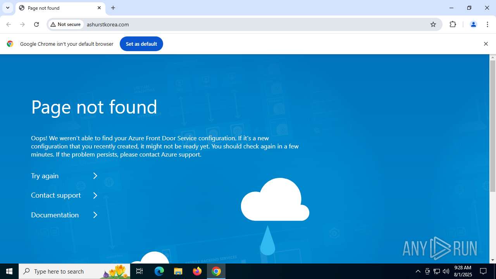Open a new tab with plus button
The width and height of the screenshot is (496, 279).
pyautogui.click(x=113, y=8)
